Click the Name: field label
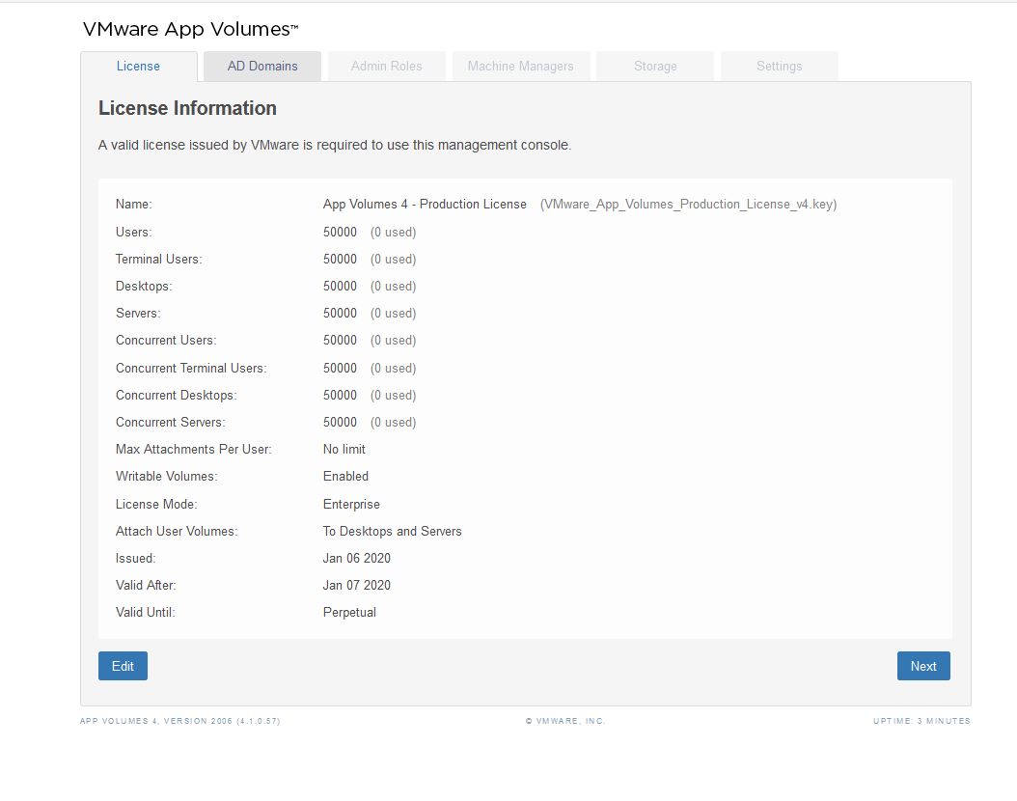The height and width of the screenshot is (801, 1017). (x=133, y=205)
